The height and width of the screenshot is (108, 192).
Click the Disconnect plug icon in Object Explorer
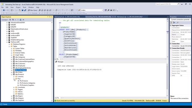[x=13, y=20]
